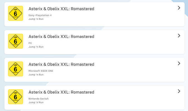The image size is (188, 111).
Task: Open Asterix & Obelix title for XBOX ONE
Action: pyautogui.click(x=61, y=64)
